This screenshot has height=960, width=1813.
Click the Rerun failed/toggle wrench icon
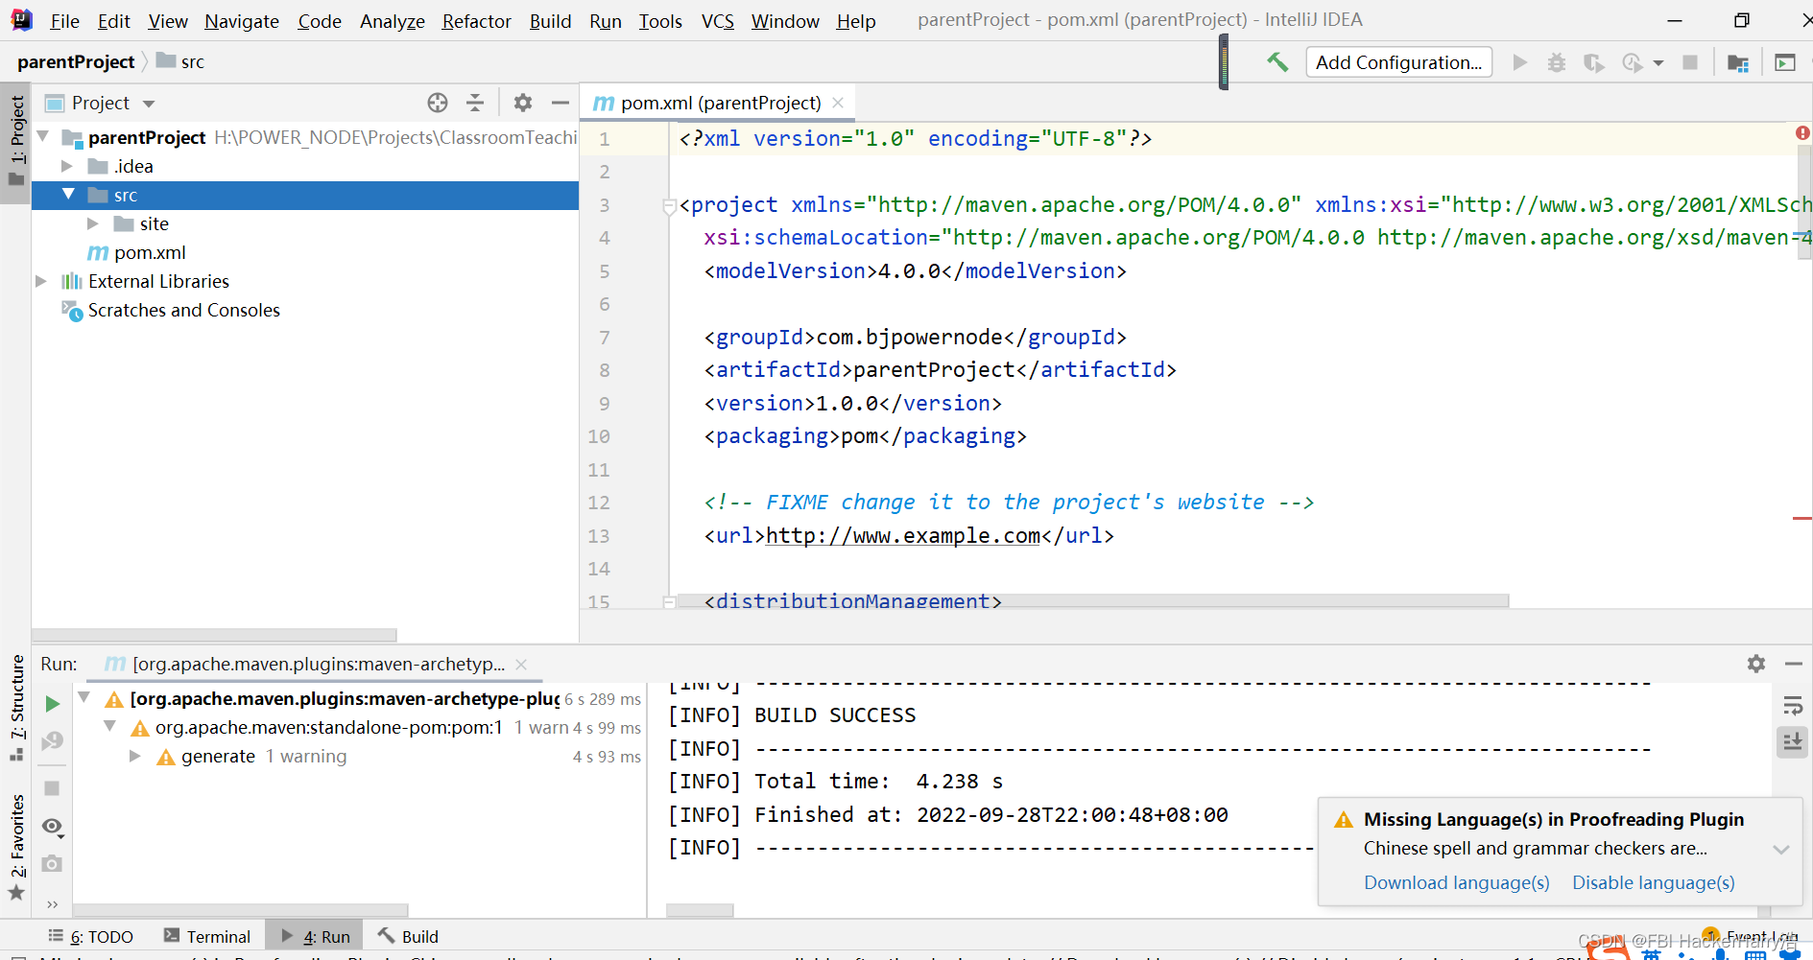click(x=53, y=741)
